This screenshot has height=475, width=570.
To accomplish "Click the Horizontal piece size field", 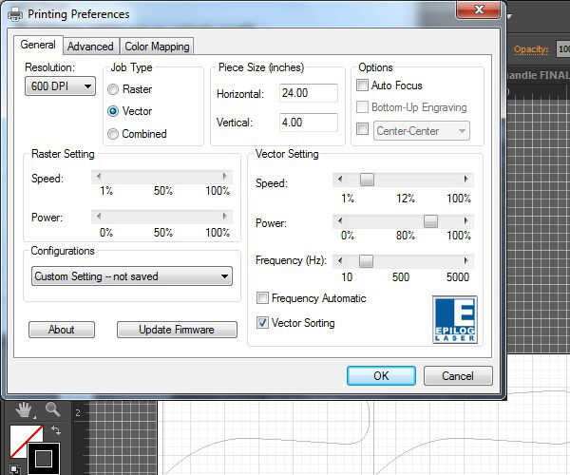I will coord(309,93).
